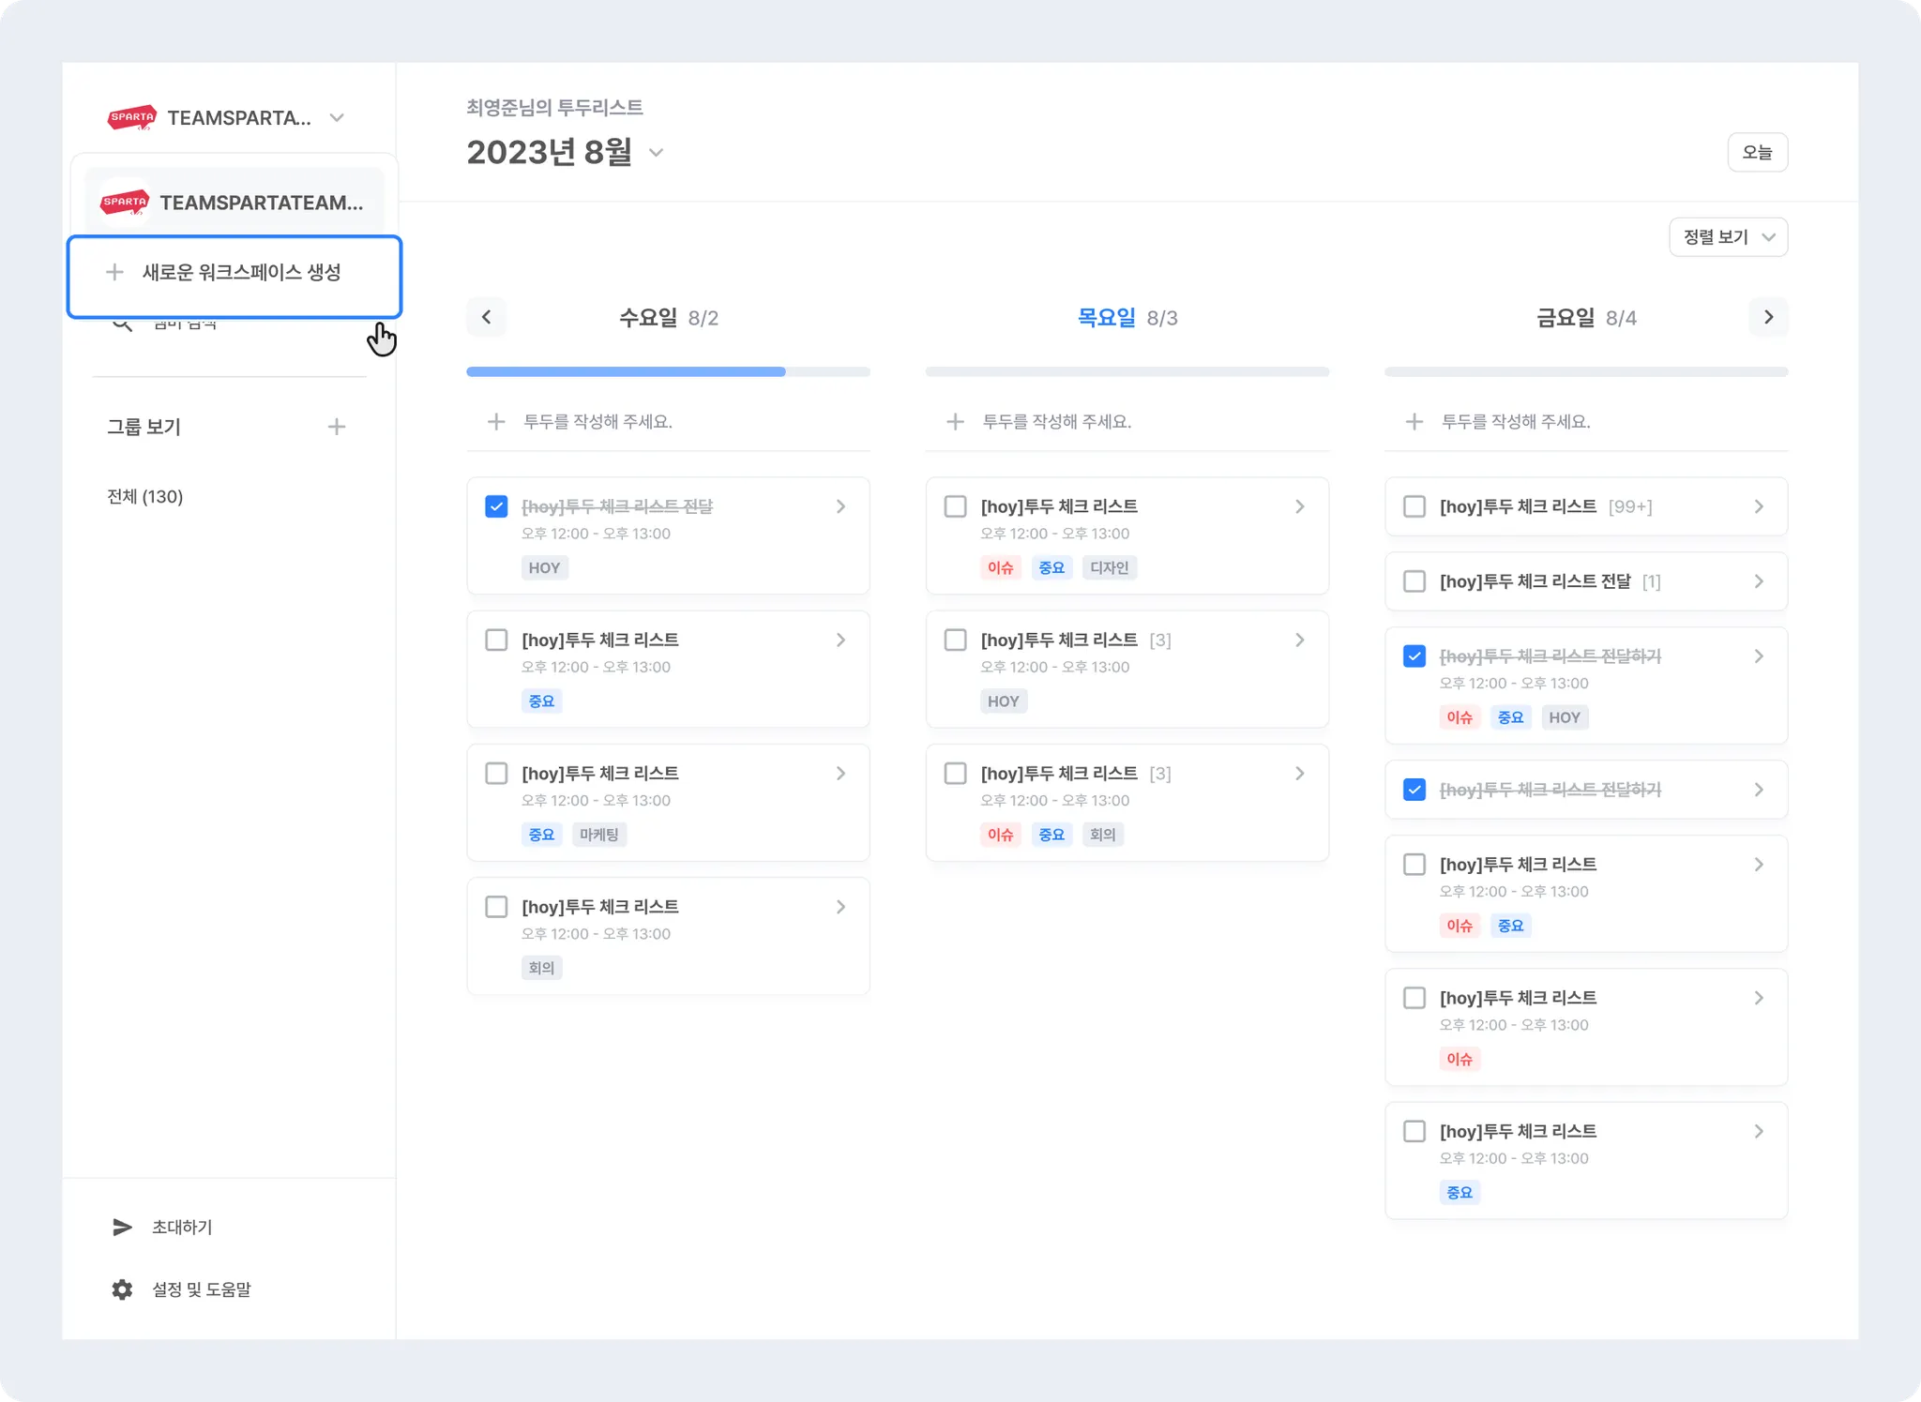
Task: Expand the 2023년 8월 month dropdown
Action: (657, 153)
